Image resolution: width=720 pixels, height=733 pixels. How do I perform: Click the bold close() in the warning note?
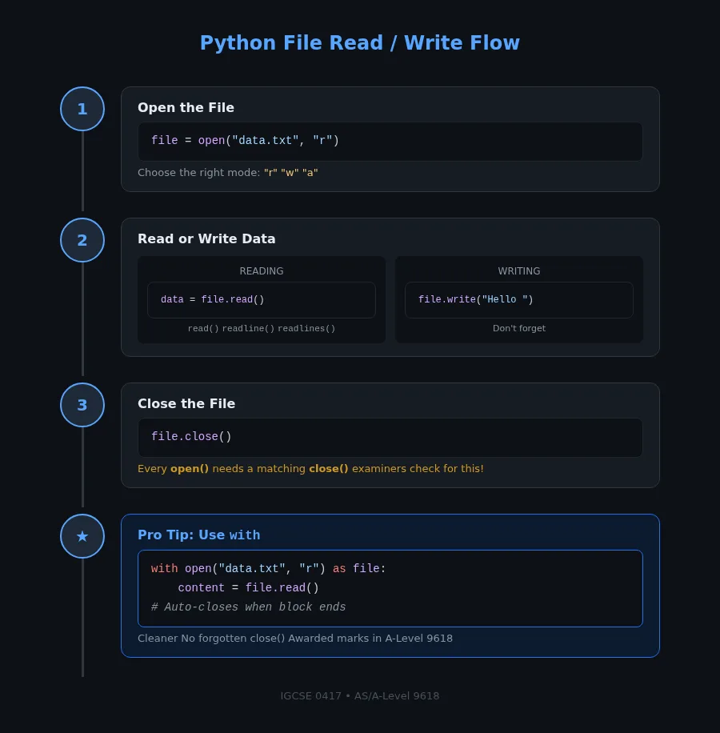[x=329, y=468]
